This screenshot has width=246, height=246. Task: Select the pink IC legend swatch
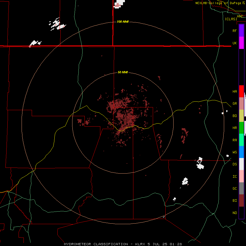tap(241, 176)
